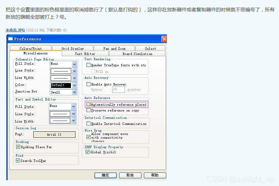The width and height of the screenshot is (279, 186).
Task: Turn on Enable Auto Recover
Action: point(89,84)
